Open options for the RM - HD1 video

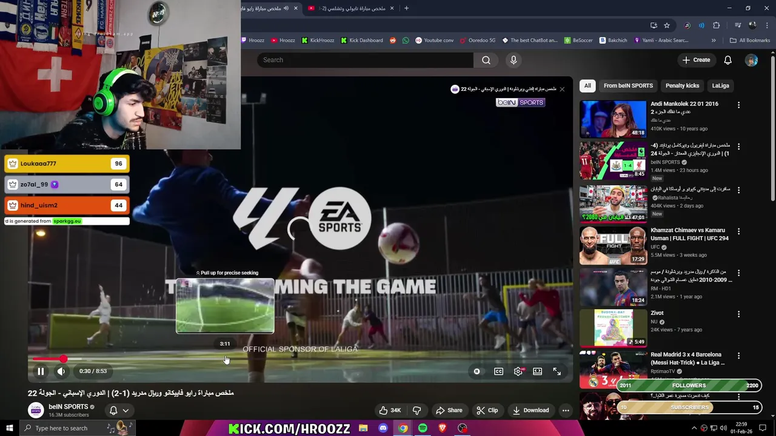tap(738, 272)
